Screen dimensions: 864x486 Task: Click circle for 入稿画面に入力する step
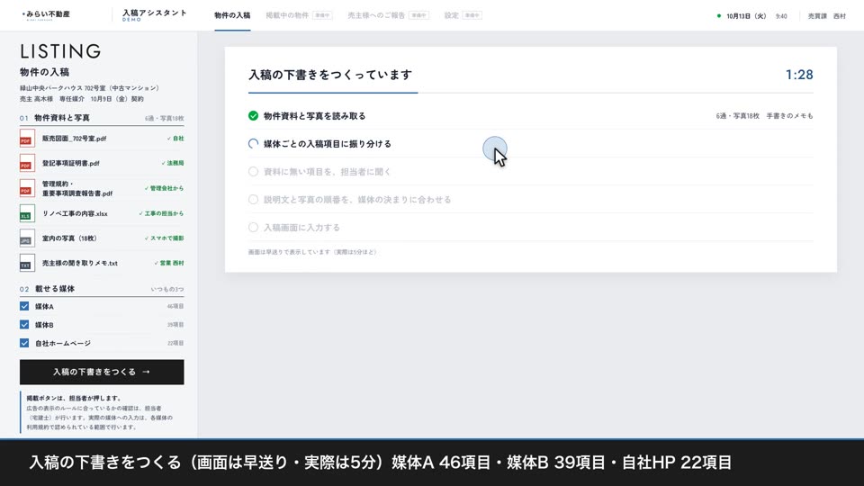tap(253, 227)
